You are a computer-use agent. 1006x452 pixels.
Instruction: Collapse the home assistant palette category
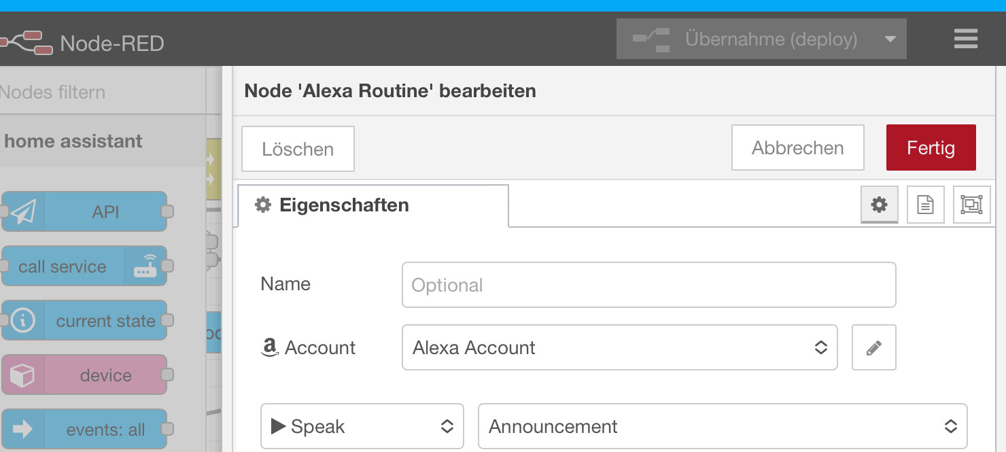(x=73, y=141)
